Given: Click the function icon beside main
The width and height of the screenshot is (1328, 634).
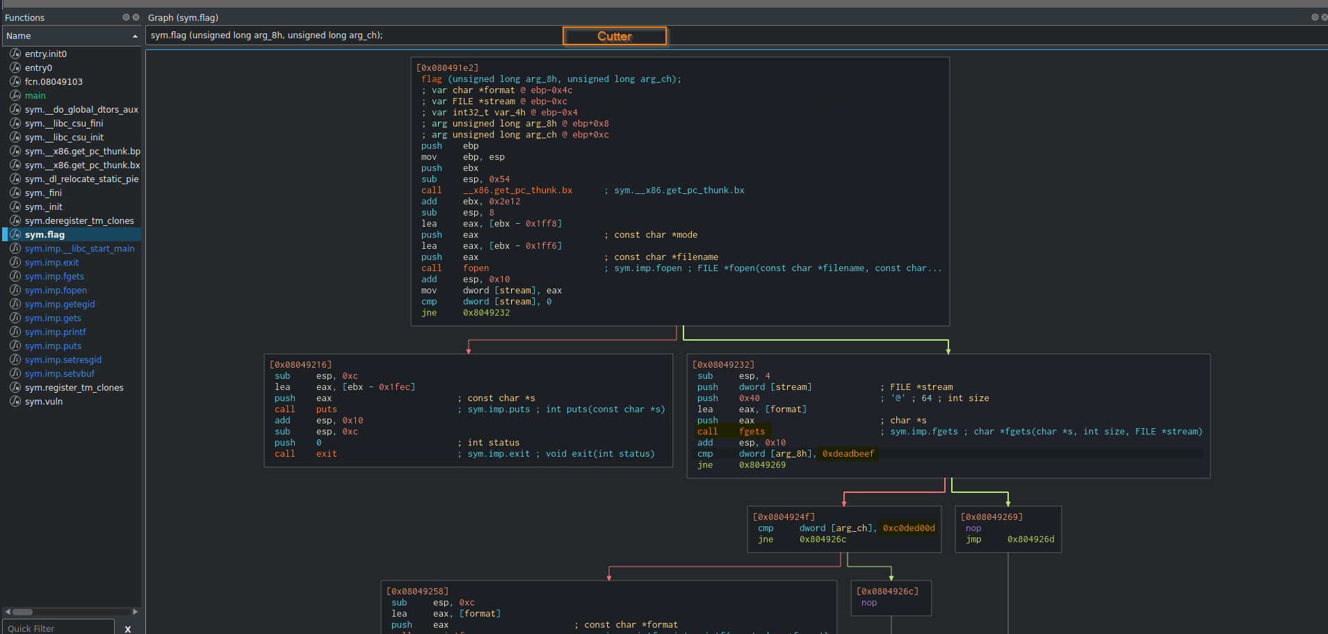Looking at the screenshot, I should click(x=15, y=95).
